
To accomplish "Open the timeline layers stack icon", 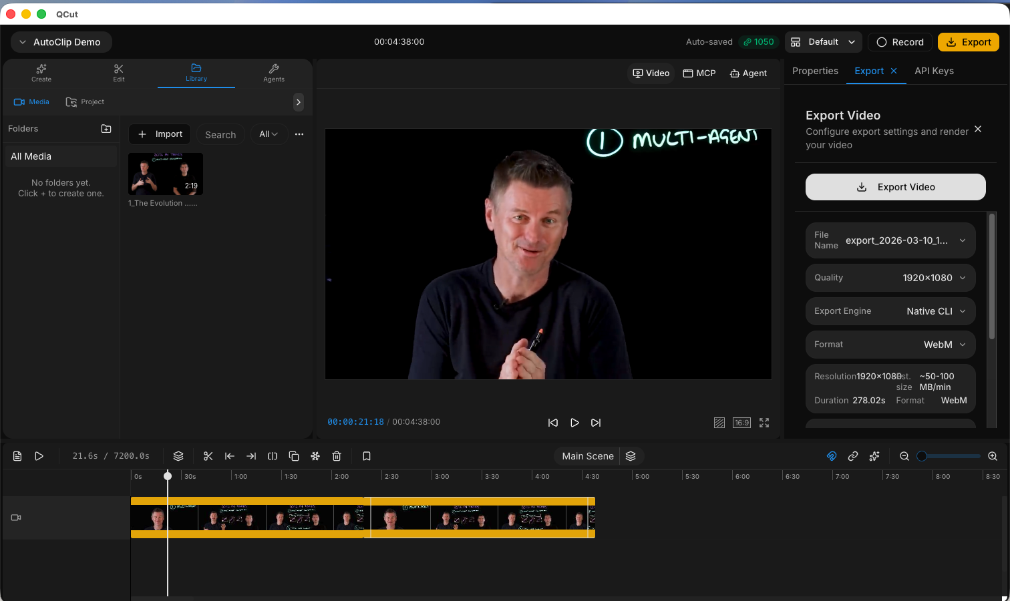I will [178, 456].
